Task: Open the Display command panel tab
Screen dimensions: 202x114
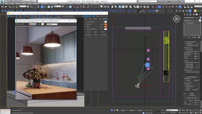Action: click(197, 15)
